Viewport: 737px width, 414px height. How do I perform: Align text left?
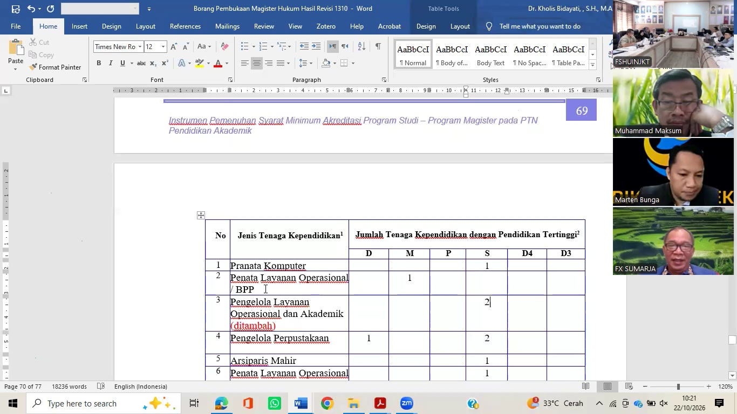tap(244, 63)
